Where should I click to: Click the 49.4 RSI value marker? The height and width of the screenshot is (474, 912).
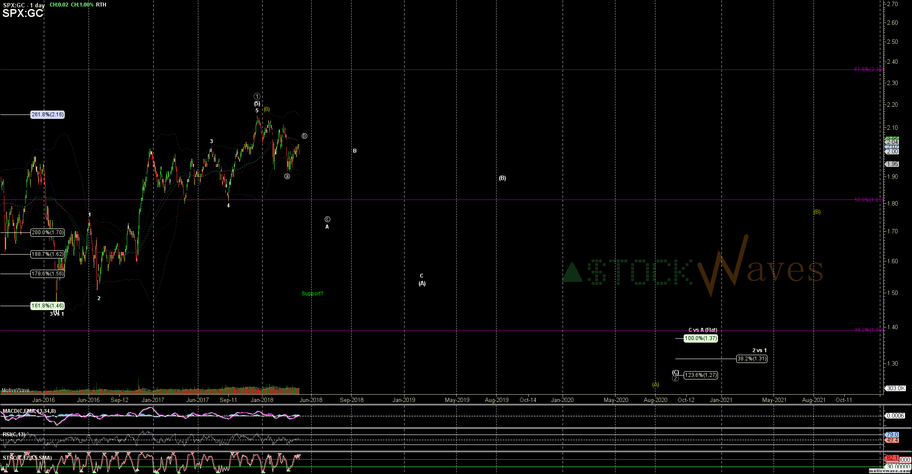pyautogui.click(x=892, y=440)
